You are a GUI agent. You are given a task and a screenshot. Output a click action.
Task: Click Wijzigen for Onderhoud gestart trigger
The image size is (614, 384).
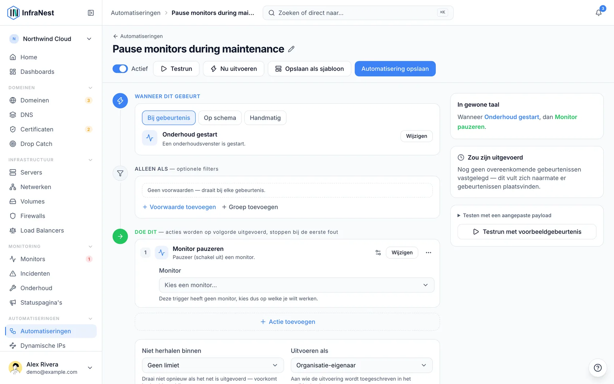tap(416, 136)
